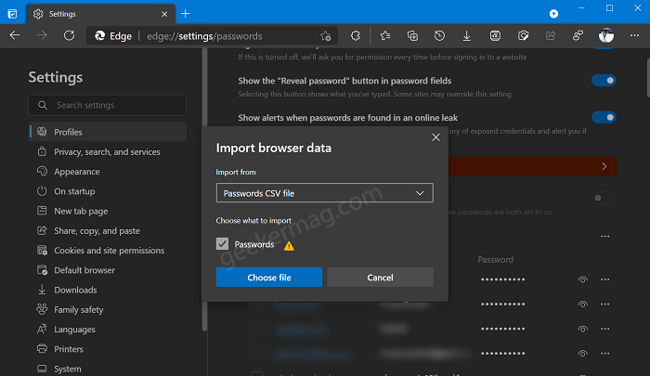Open Privacy, search, and services
This screenshot has height=376, width=650.
click(108, 151)
